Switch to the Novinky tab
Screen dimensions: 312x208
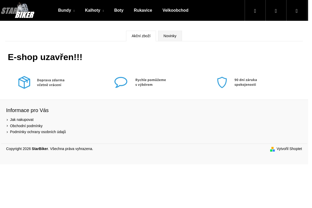[170, 36]
